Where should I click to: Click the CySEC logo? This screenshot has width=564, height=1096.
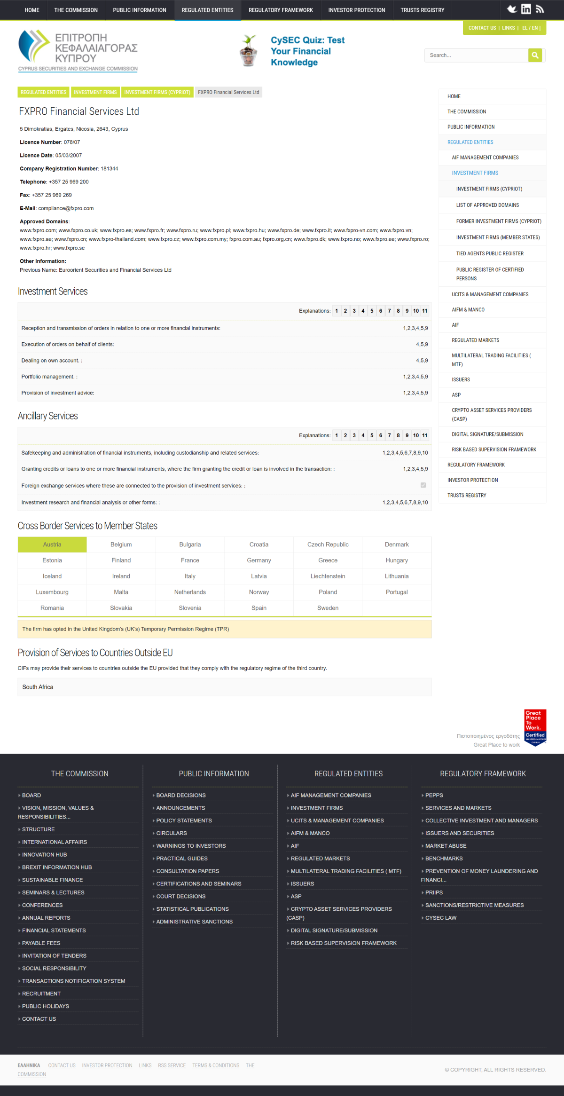pos(78,51)
